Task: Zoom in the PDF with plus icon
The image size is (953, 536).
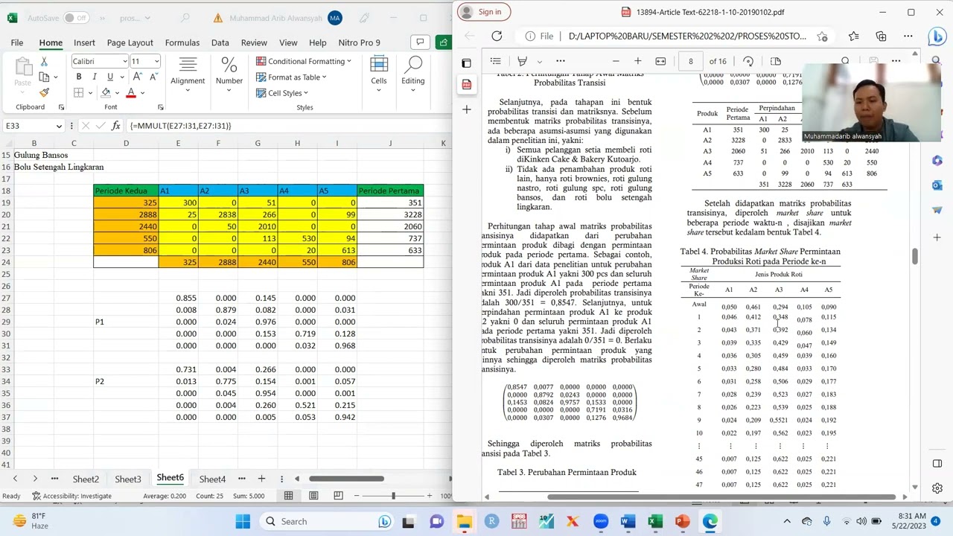Action: click(x=637, y=61)
